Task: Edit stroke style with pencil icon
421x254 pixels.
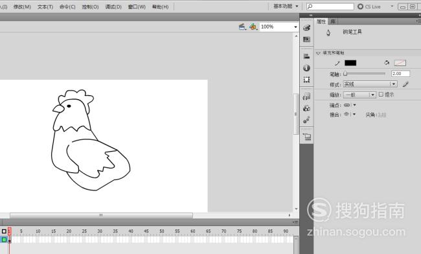Action: pyautogui.click(x=405, y=84)
